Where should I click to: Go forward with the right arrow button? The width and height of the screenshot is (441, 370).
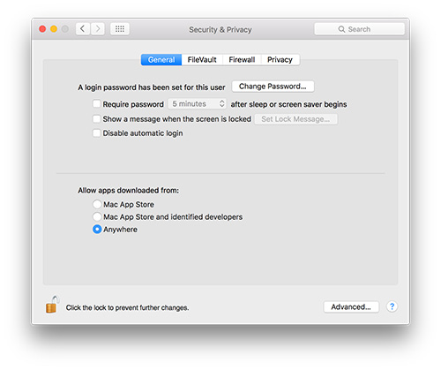98,29
